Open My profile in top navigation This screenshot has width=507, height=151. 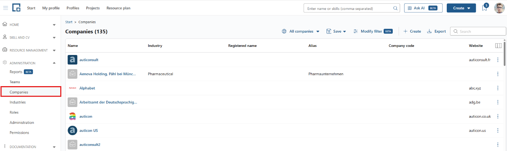click(51, 8)
